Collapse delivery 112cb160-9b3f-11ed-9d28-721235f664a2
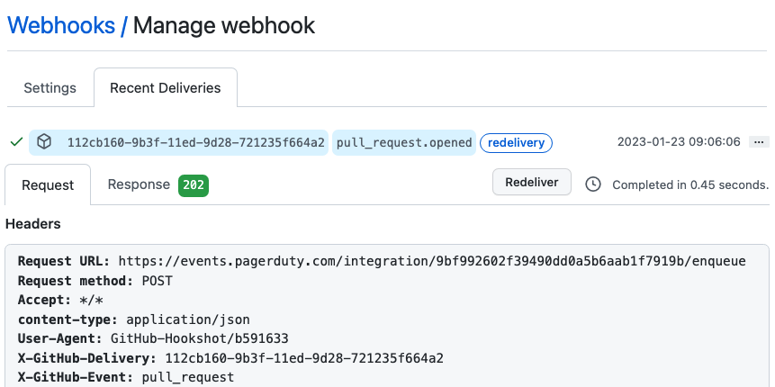The image size is (775, 387). [x=195, y=142]
